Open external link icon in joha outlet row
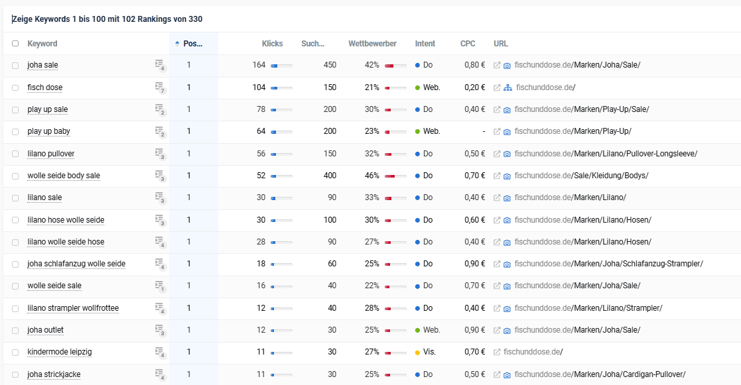 pyautogui.click(x=497, y=330)
